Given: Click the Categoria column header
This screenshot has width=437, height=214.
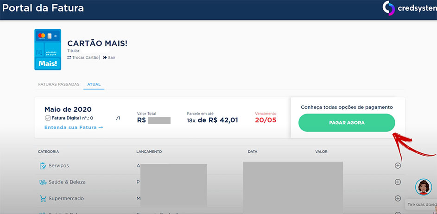Looking at the screenshot, I should click(48, 151).
